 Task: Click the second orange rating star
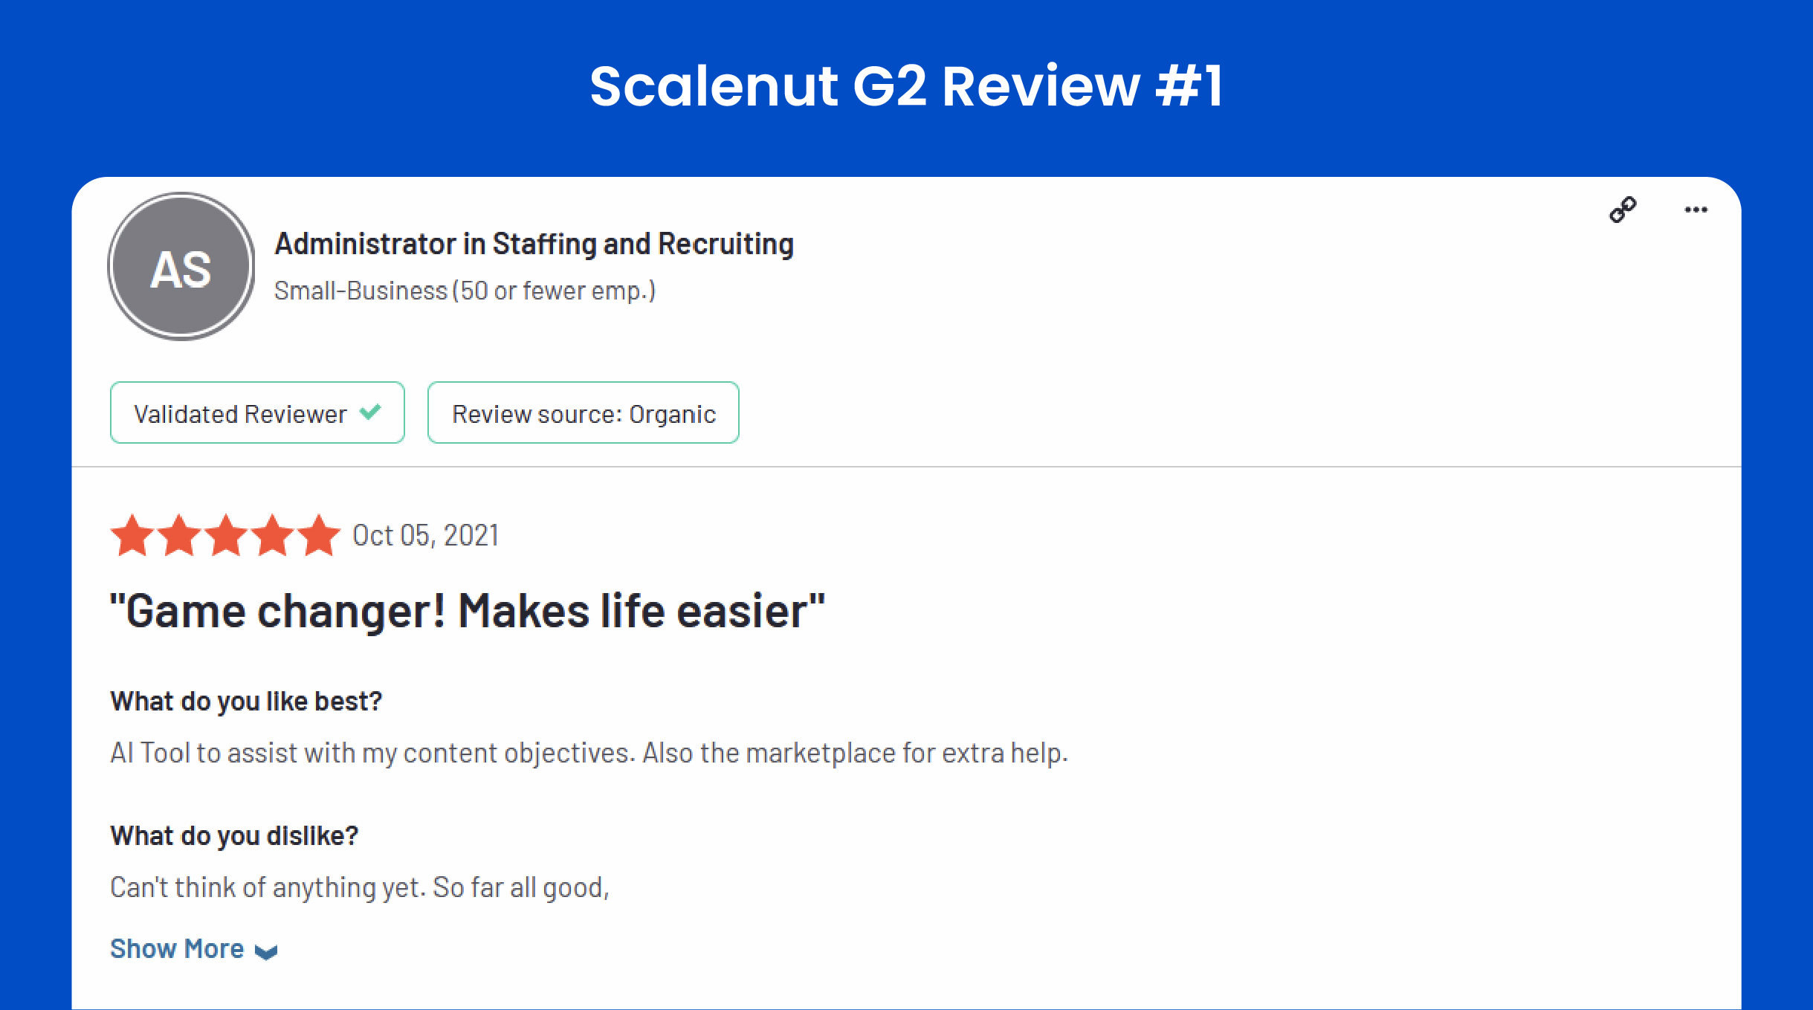179,535
